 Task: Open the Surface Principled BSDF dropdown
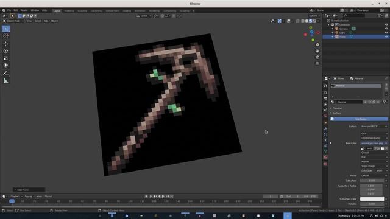tap(374, 127)
